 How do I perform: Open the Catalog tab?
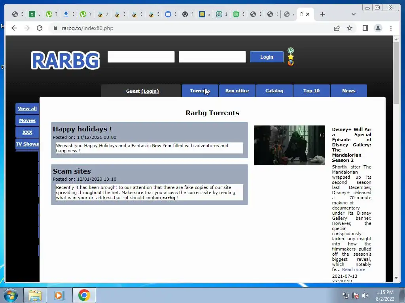[x=274, y=91]
